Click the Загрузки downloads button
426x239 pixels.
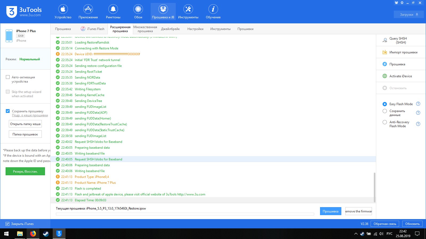click(409, 14)
